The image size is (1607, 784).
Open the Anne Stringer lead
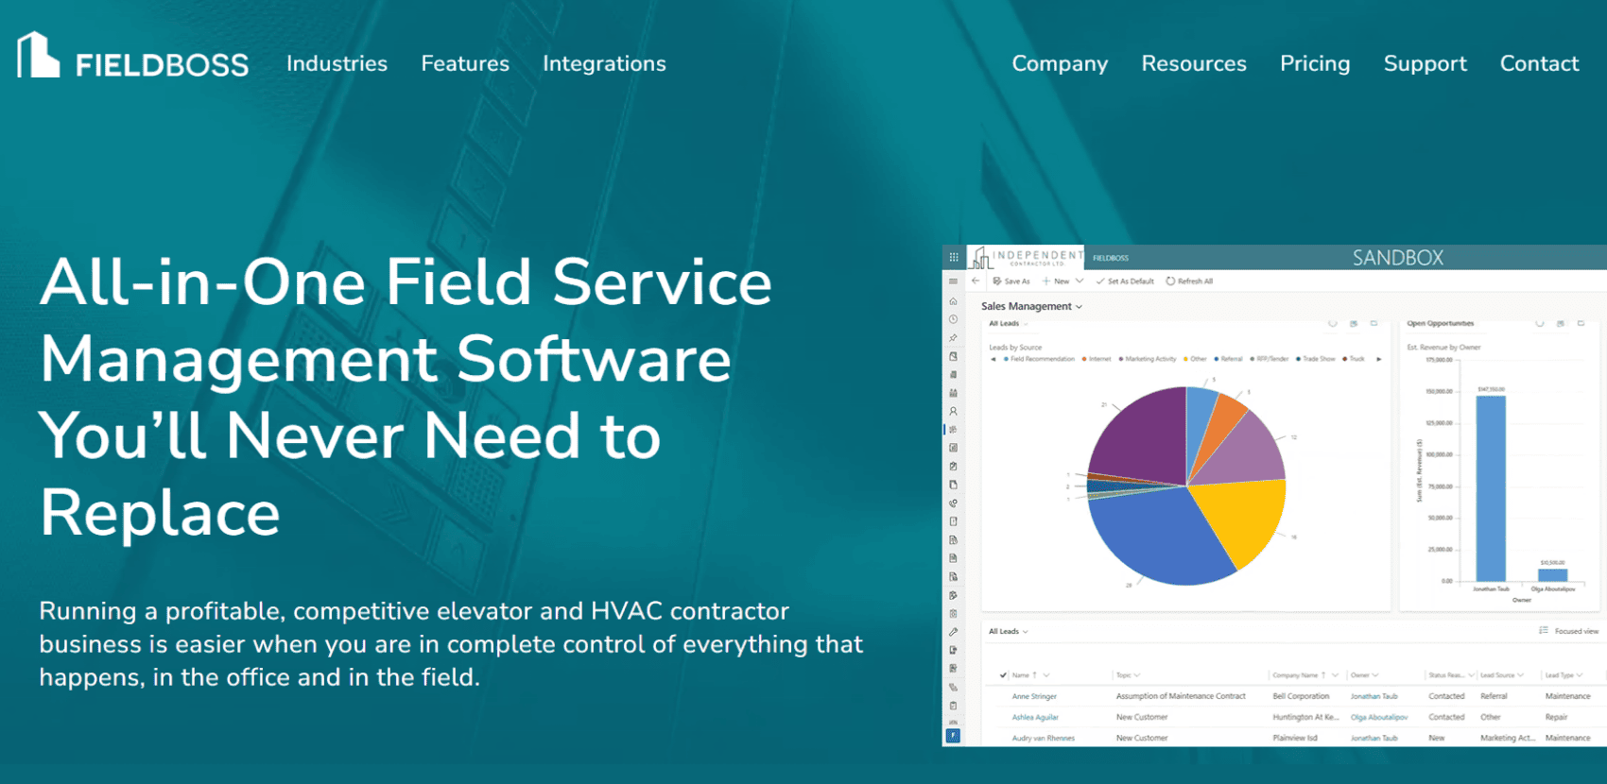[1034, 696]
